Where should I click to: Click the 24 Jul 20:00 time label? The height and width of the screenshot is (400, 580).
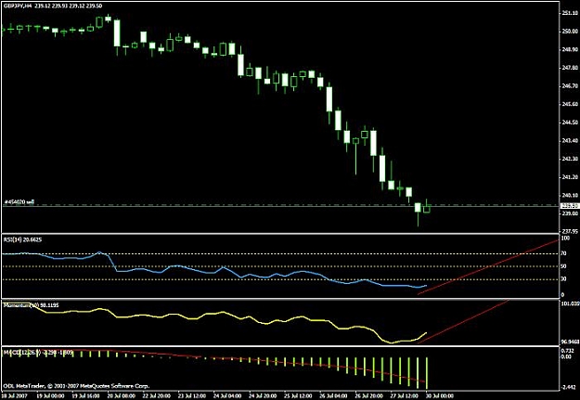[x=264, y=395]
